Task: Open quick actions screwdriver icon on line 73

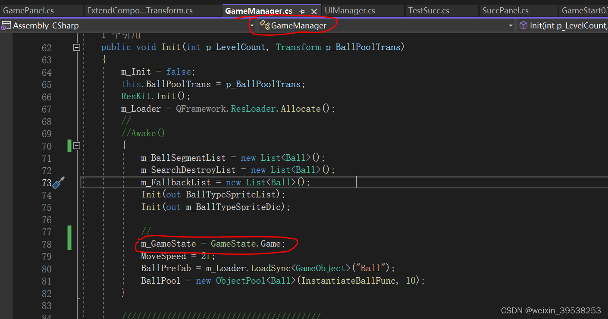Action: tap(59, 183)
